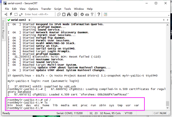Click tab scroll right arrow
The image size is (172, 117).
(168, 20)
